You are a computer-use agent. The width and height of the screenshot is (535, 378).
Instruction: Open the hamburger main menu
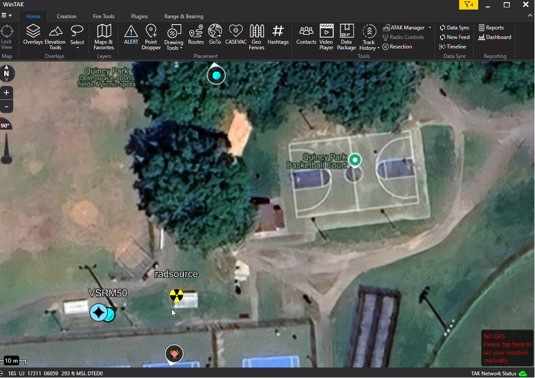click(6, 16)
